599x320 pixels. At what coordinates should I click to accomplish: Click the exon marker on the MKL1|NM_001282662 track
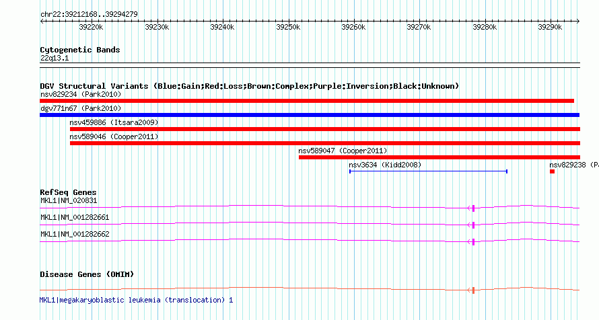click(x=473, y=242)
